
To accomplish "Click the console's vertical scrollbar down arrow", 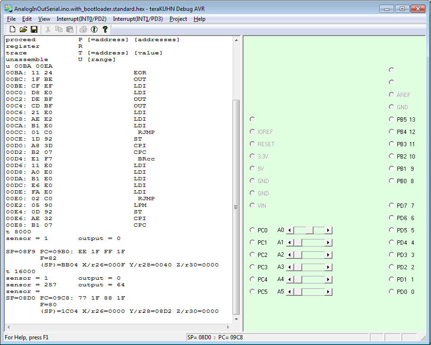I will [236, 318].
